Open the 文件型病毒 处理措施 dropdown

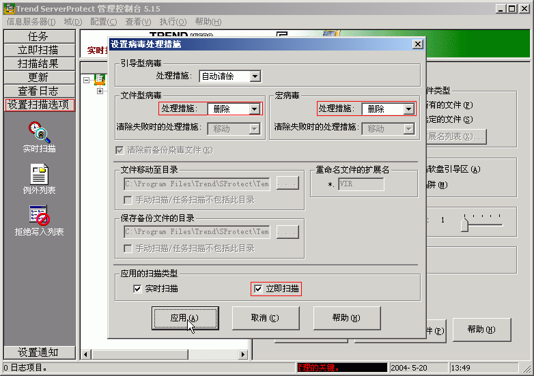coord(255,109)
